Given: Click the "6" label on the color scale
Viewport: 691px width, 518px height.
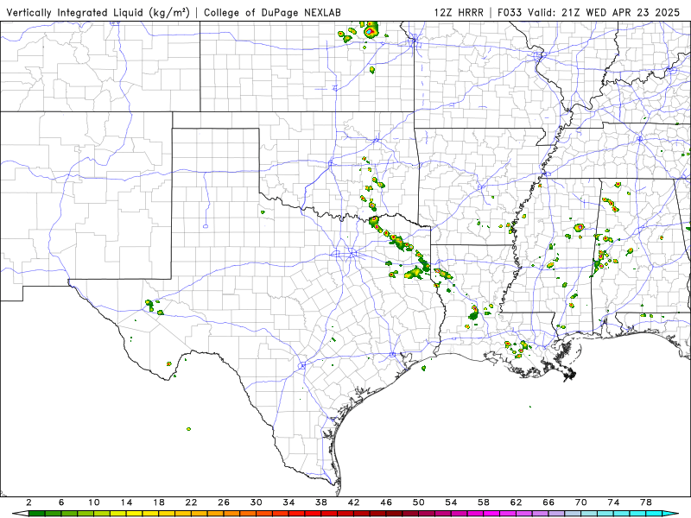Looking at the screenshot, I should click(61, 502).
